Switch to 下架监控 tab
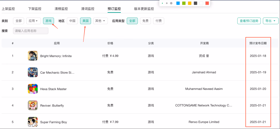Image resolution: width=280 pixels, height=129 pixels. coord(35,9)
